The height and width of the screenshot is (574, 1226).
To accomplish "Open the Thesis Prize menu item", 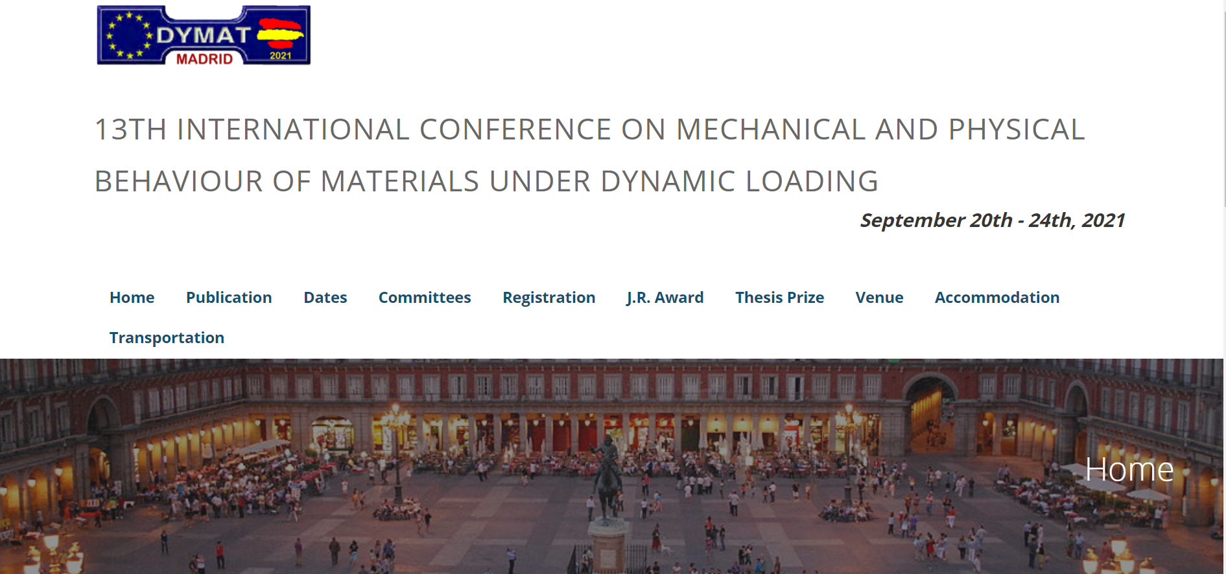I will tap(779, 298).
